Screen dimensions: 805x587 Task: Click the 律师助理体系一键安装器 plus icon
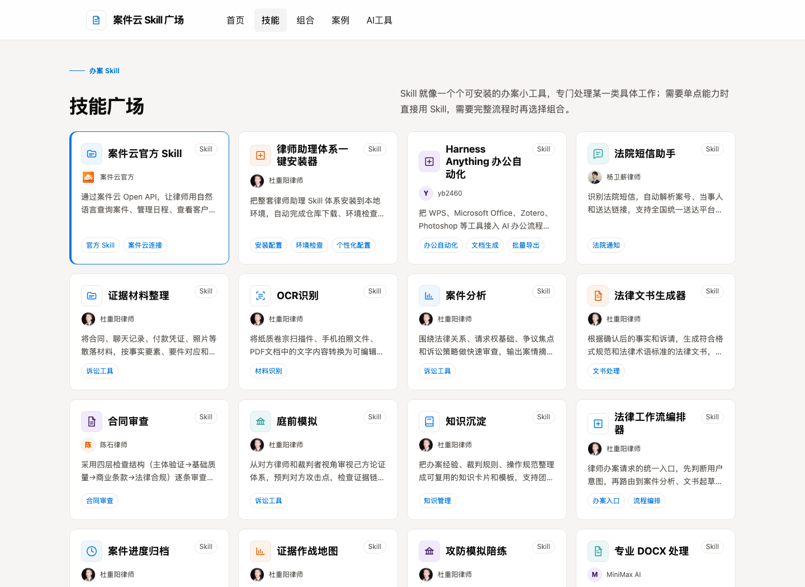tap(261, 155)
